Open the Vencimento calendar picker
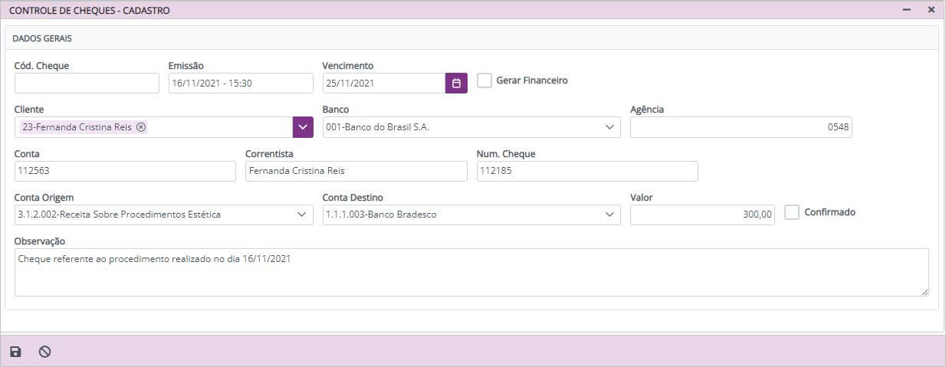 [x=456, y=83]
